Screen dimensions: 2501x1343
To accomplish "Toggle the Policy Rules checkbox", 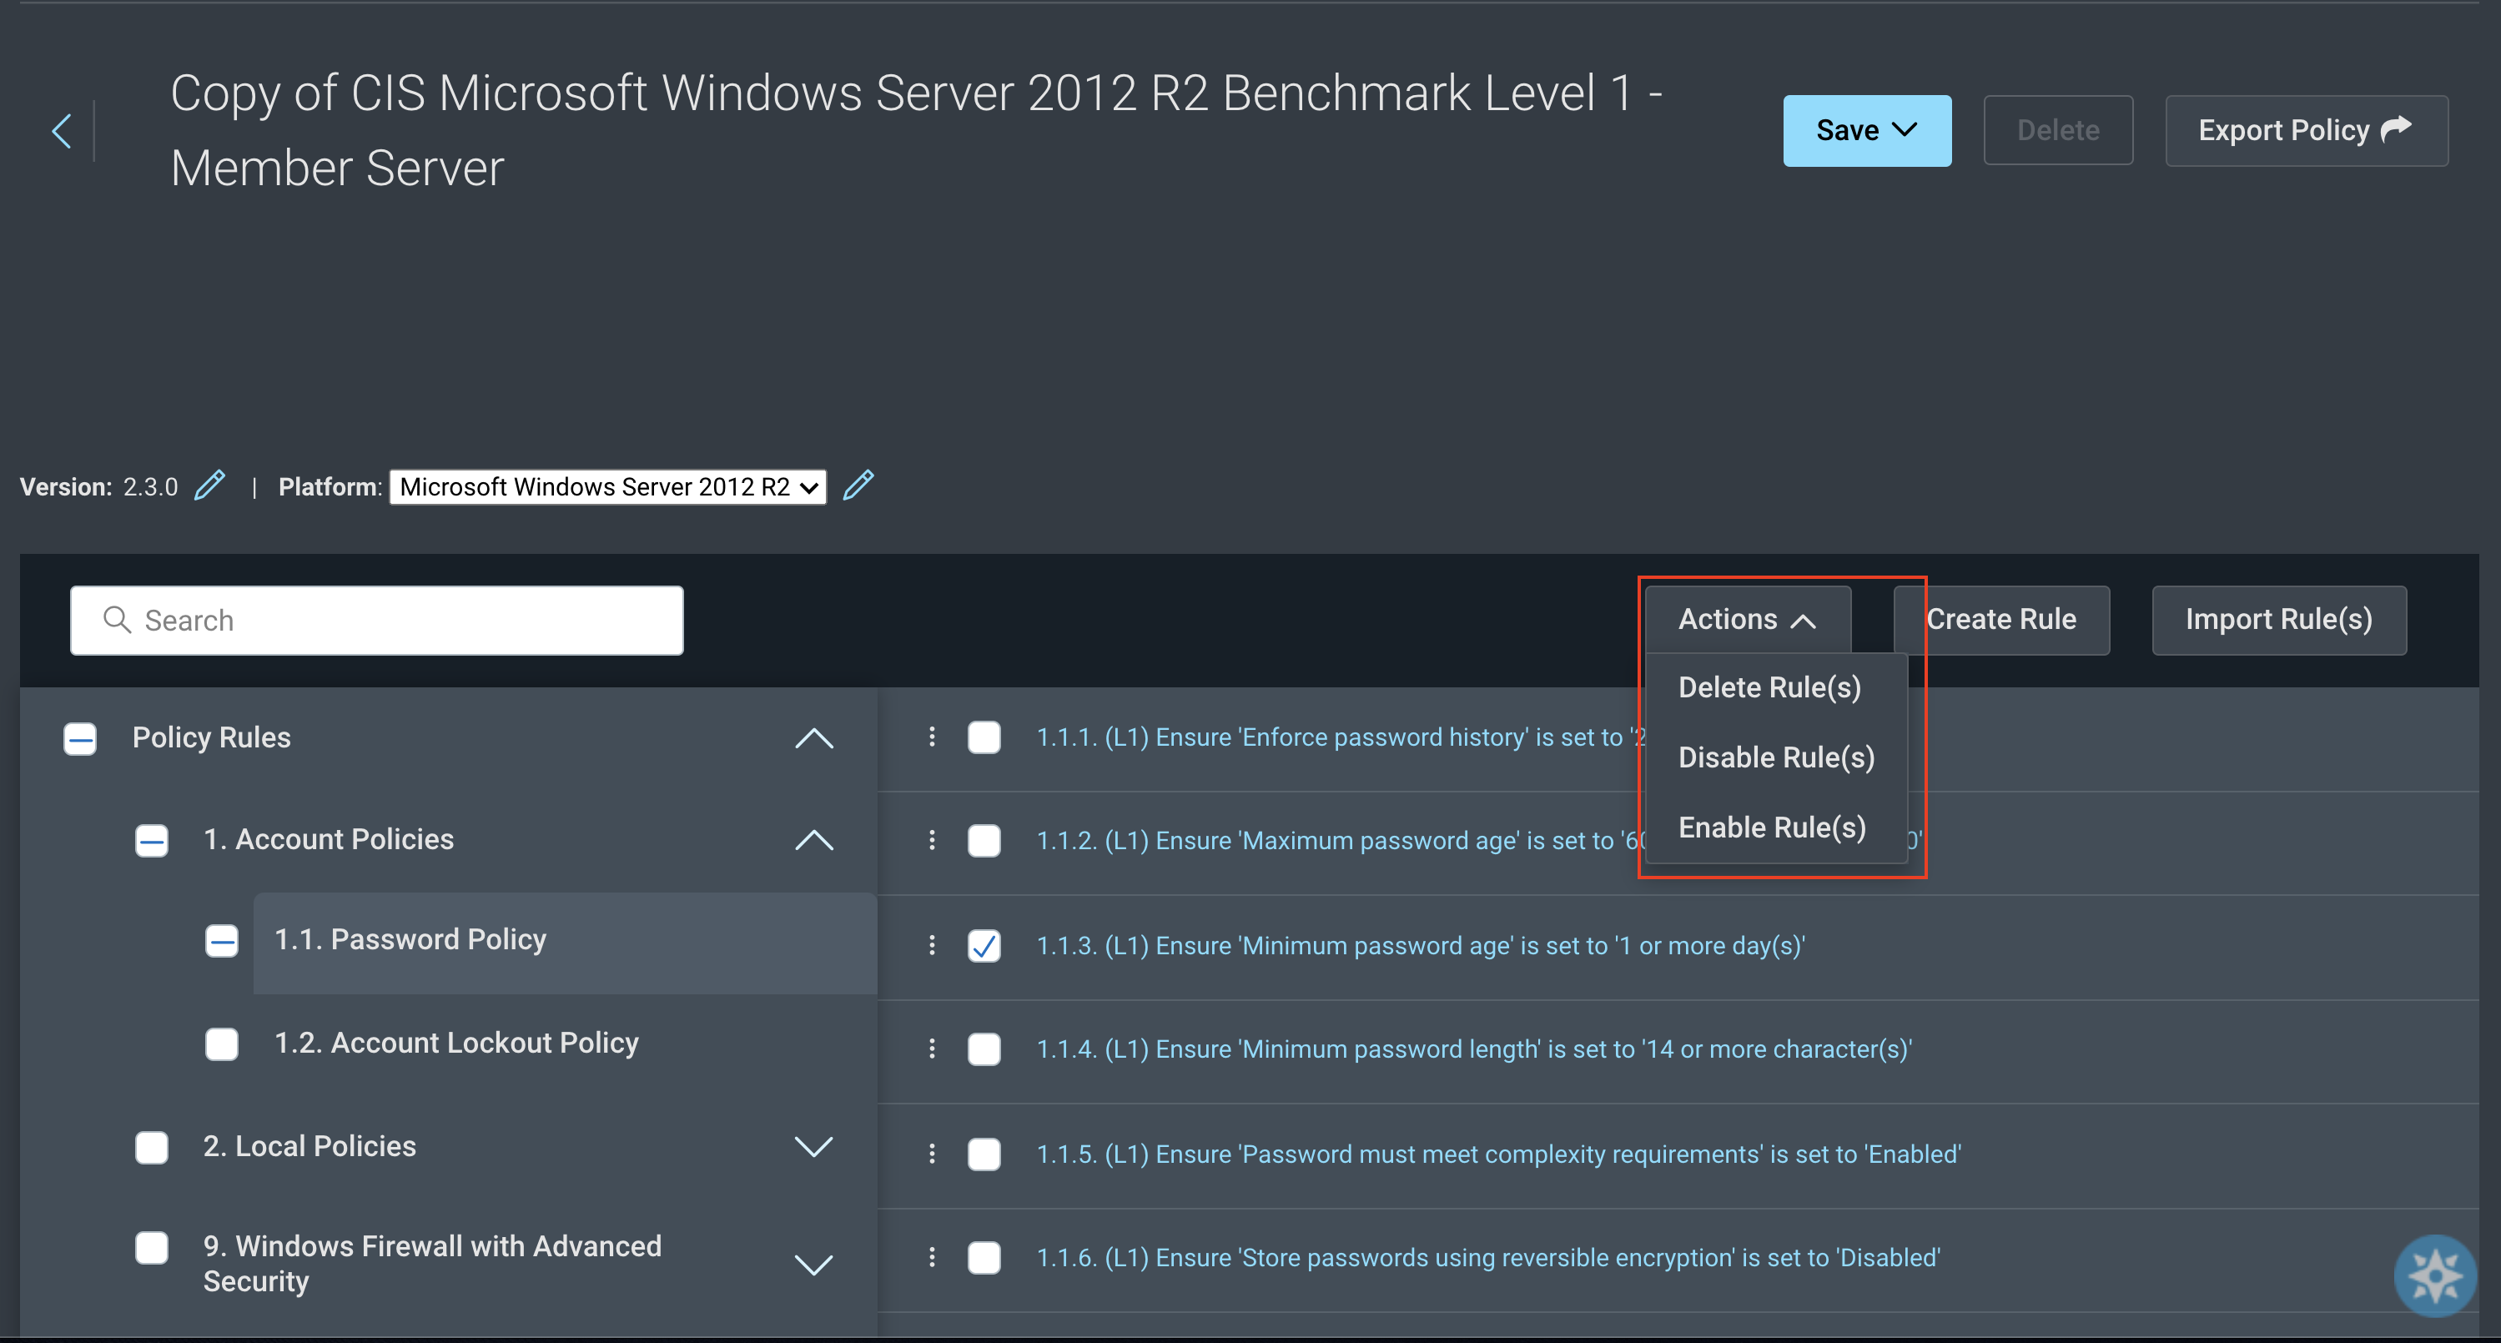I will coord(79,738).
